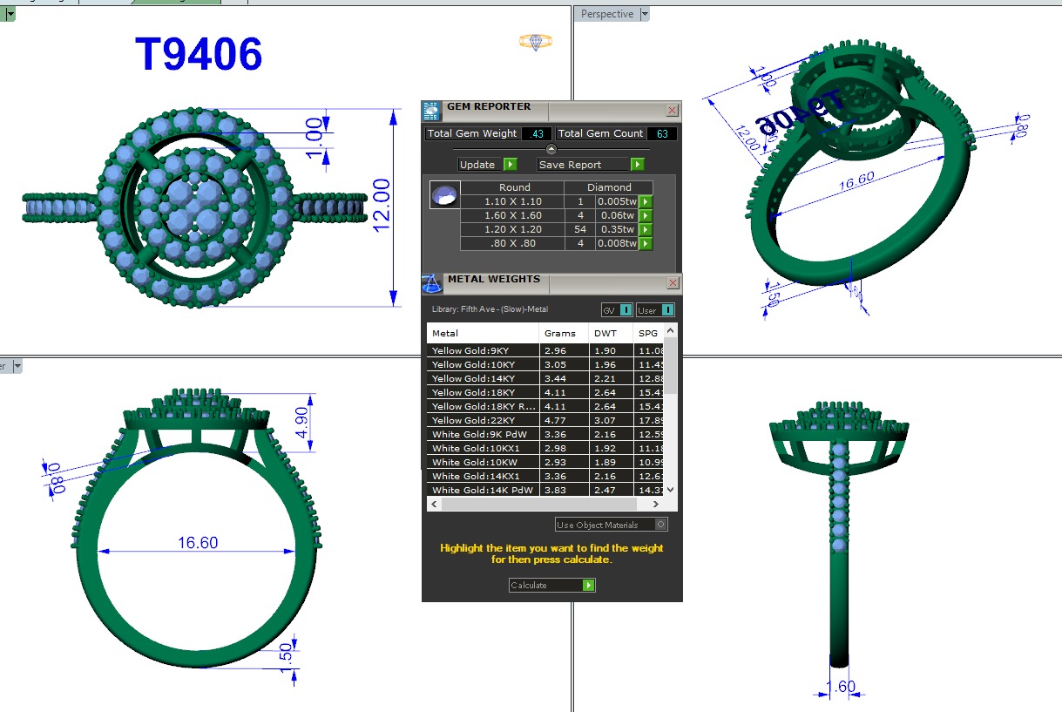The width and height of the screenshot is (1062, 712).
Task: Click green arrow for 1.60 X 1.60 gems
Action: pos(646,215)
